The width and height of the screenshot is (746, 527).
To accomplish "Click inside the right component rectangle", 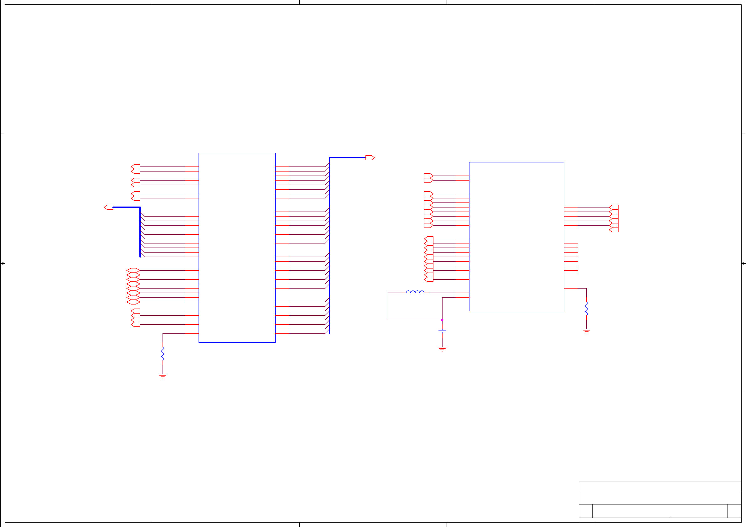I will [516, 236].
